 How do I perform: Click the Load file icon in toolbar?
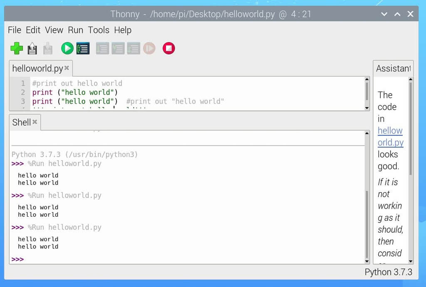click(32, 48)
